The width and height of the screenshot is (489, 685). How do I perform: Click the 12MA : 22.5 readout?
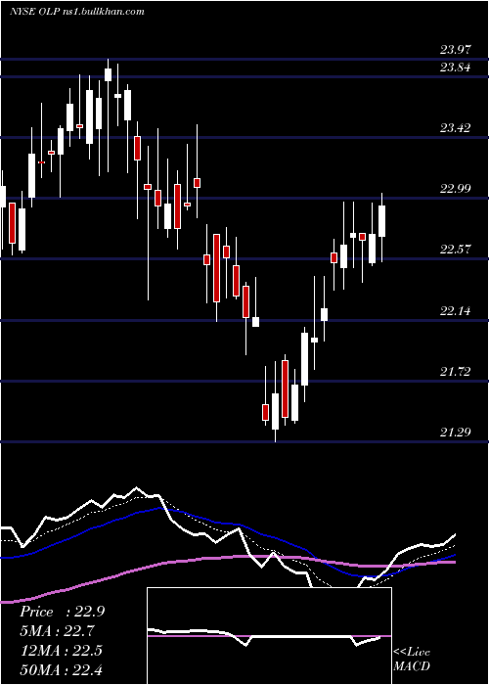[61, 651]
